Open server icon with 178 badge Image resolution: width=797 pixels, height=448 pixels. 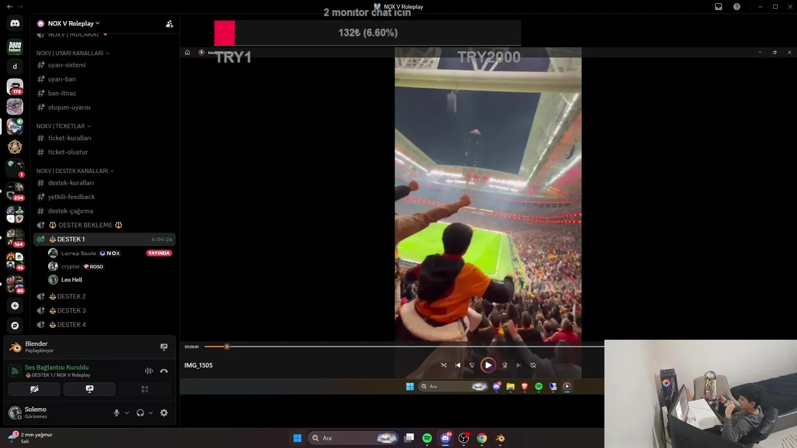15,86
